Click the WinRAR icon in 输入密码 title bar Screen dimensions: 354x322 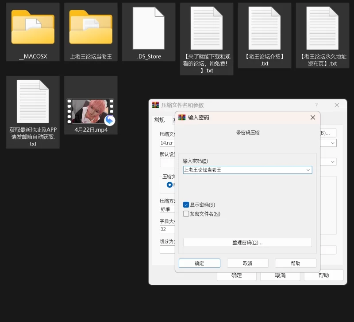pos(182,118)
